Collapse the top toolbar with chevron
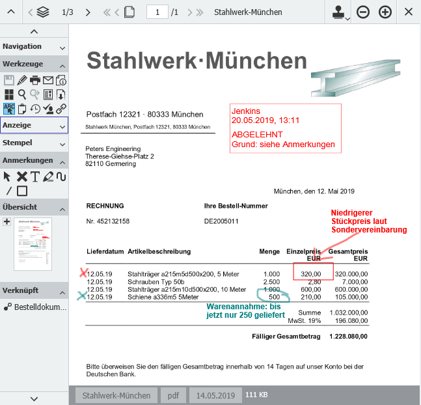The height and width of the screenshot is (405, 421). [11, 12]
